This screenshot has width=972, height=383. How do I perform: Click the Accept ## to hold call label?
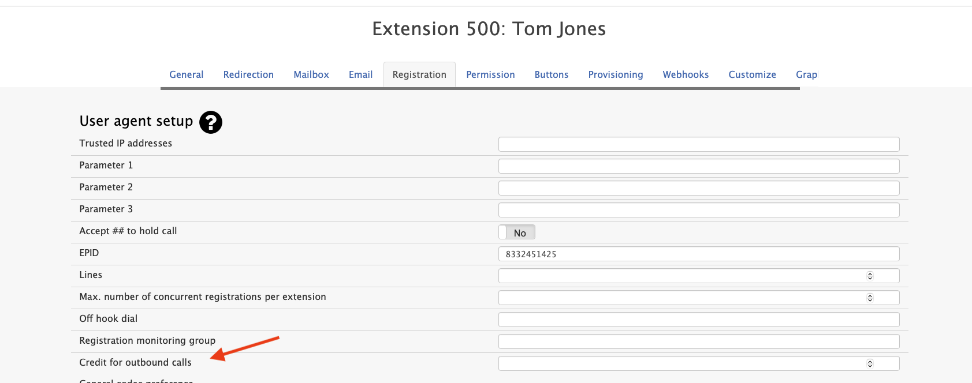coord(128,231)
